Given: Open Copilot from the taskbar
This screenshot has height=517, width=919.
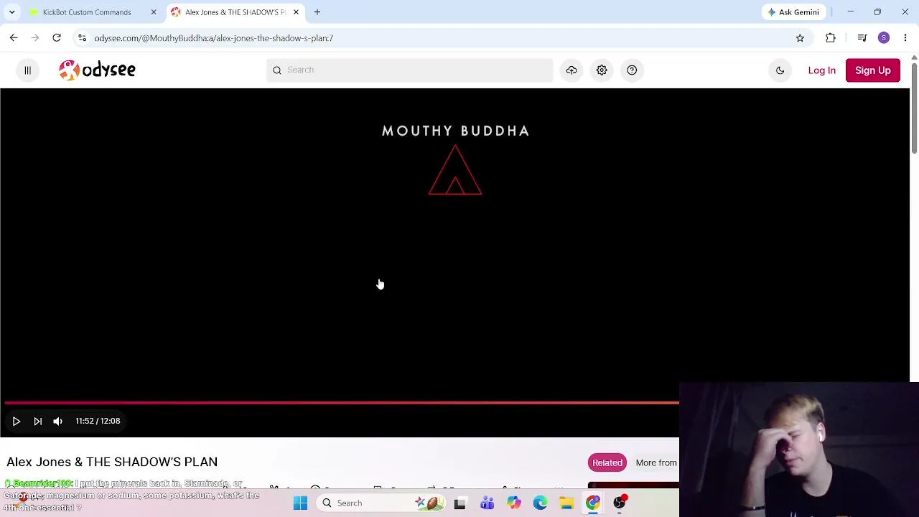Looking at the screenshot, I should point(513,503).
